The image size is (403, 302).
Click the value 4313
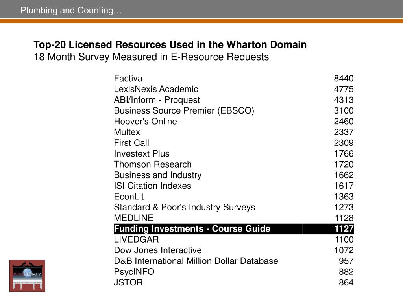tap(344, 100)
